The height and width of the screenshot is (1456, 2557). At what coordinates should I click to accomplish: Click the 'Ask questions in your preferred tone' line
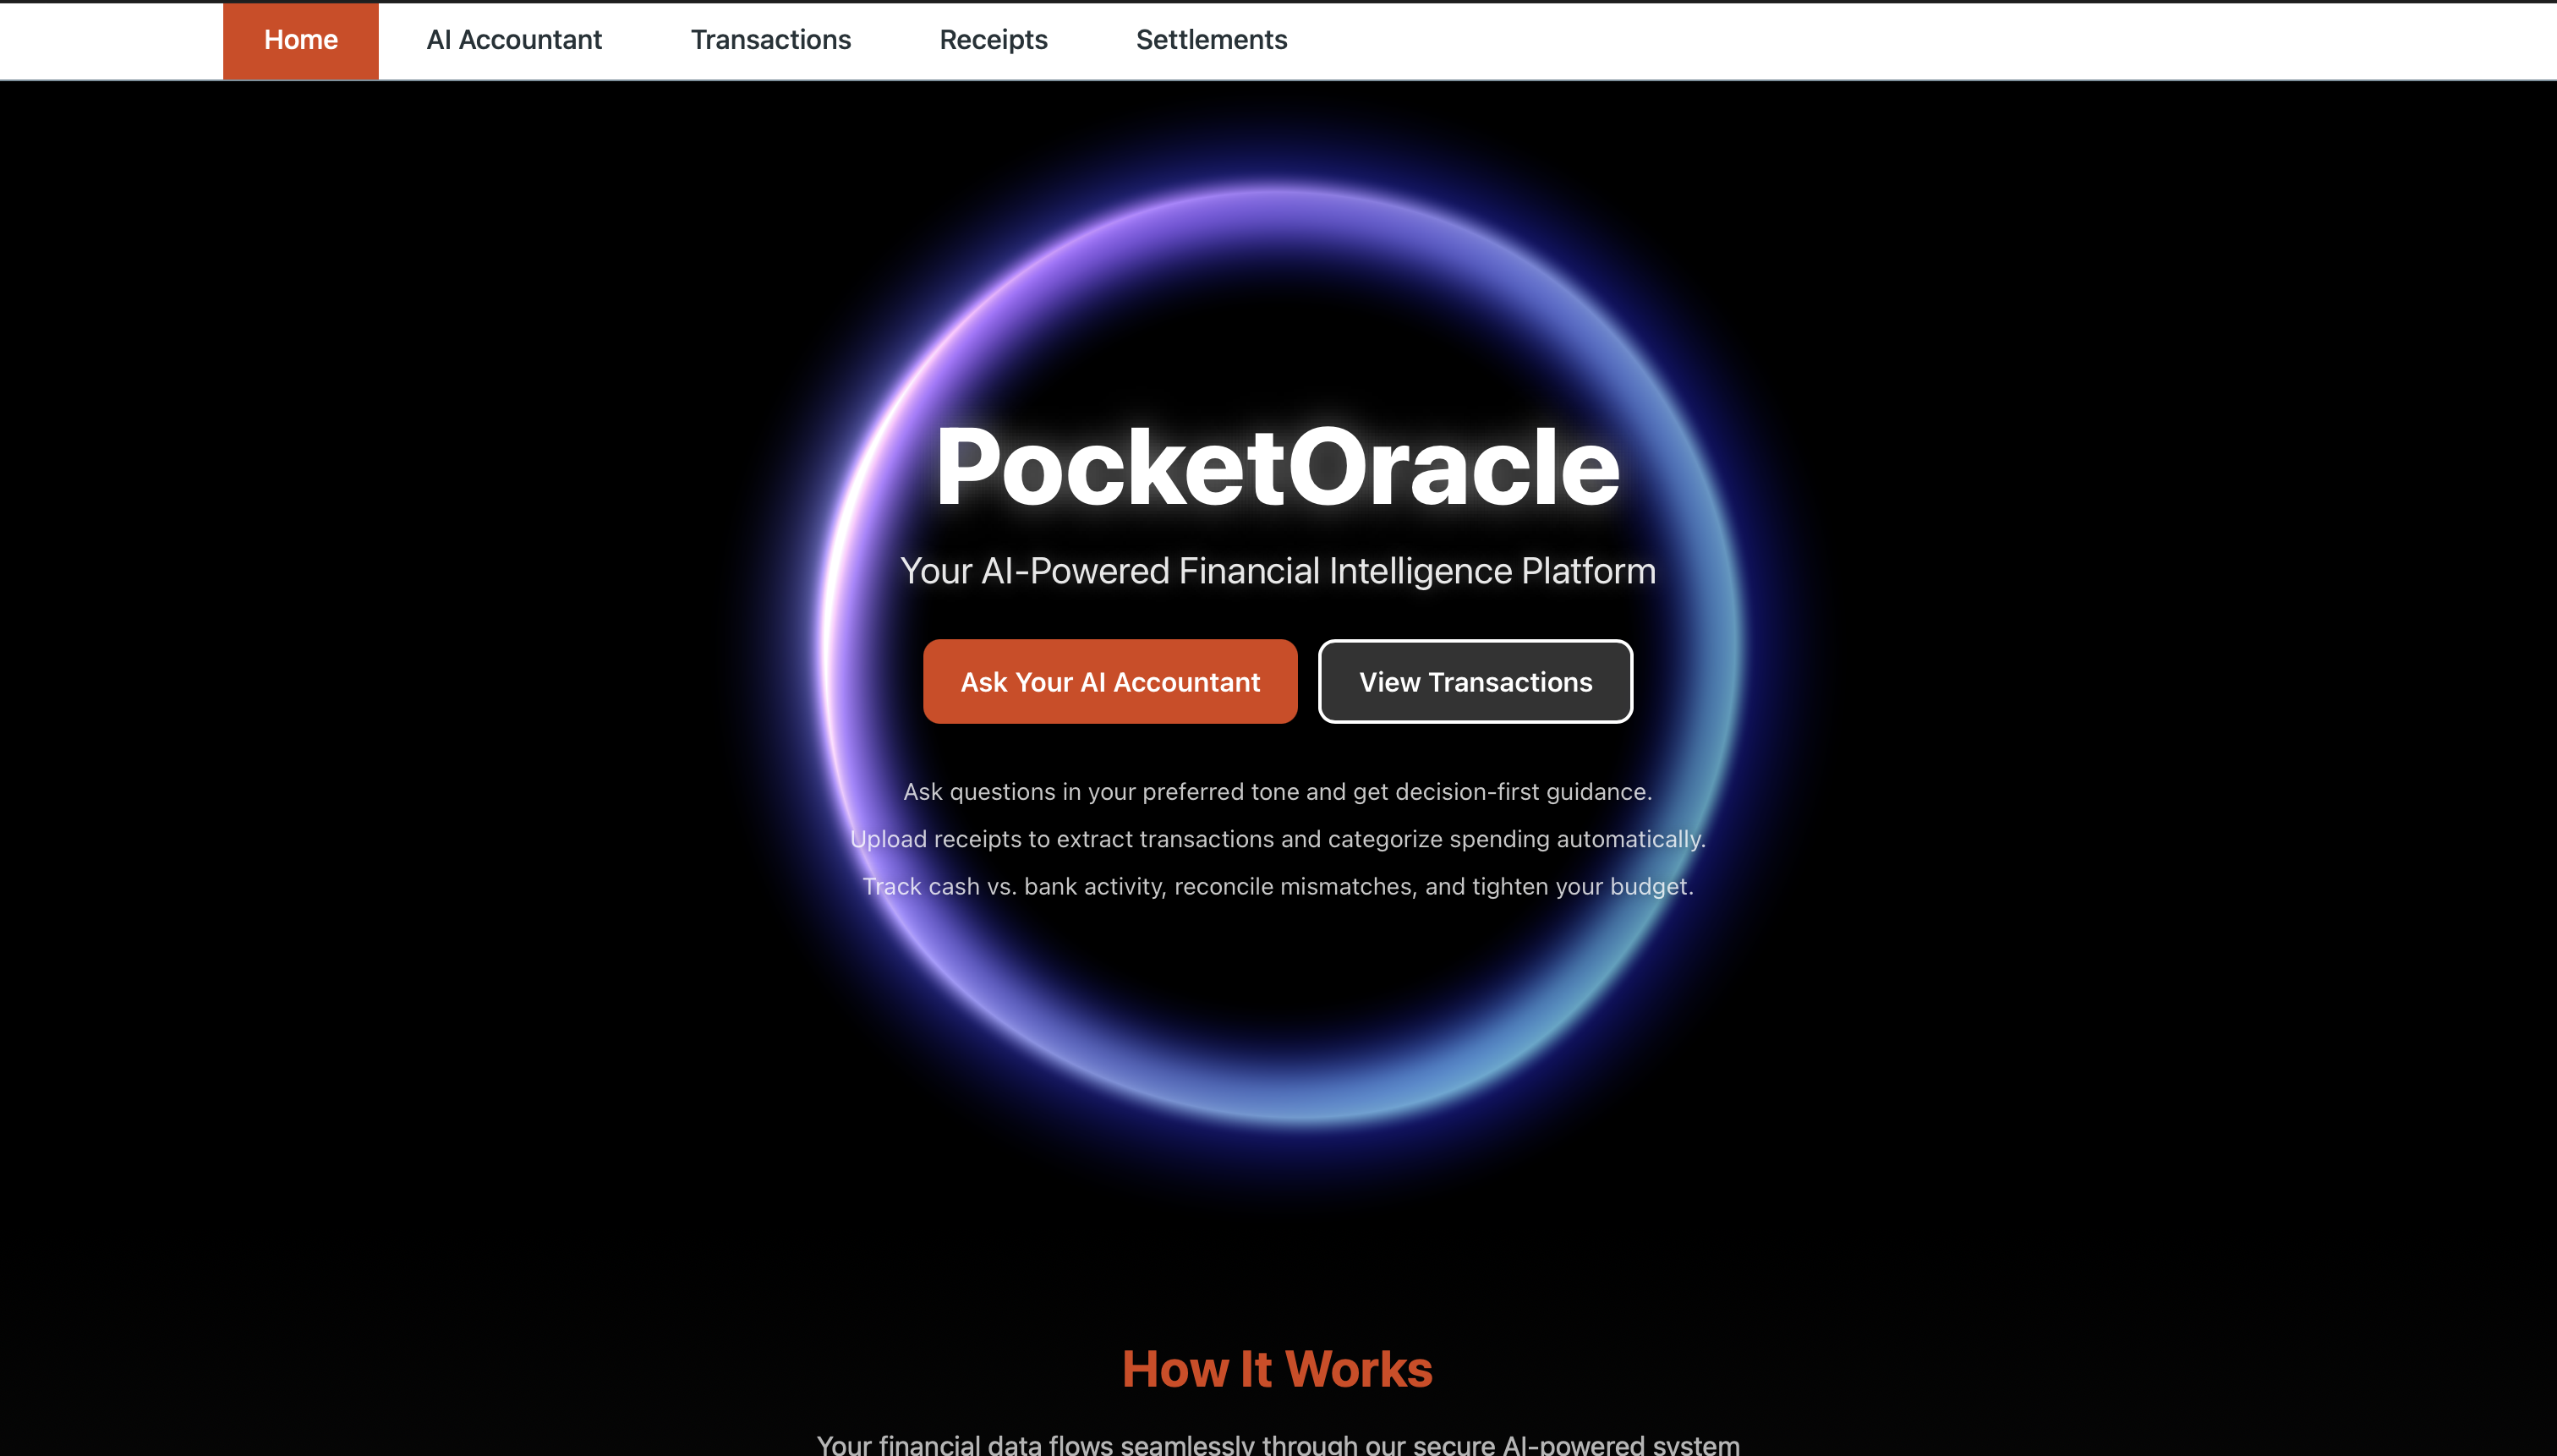click(1277, 792)
